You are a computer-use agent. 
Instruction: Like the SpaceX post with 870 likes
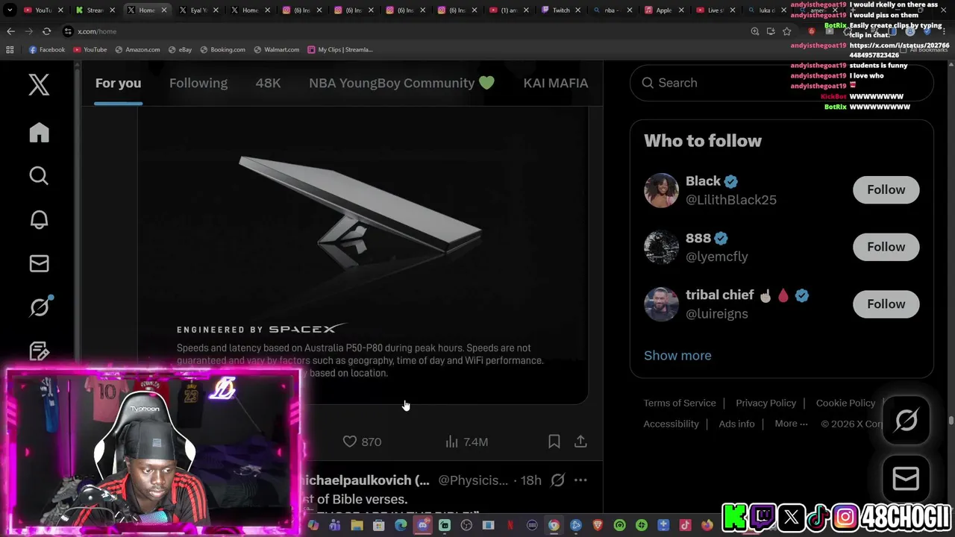(362, 442)
